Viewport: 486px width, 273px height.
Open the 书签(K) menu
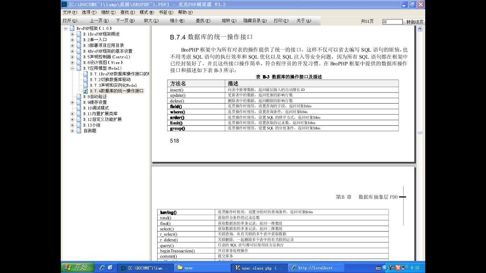[x=166, y=13]
